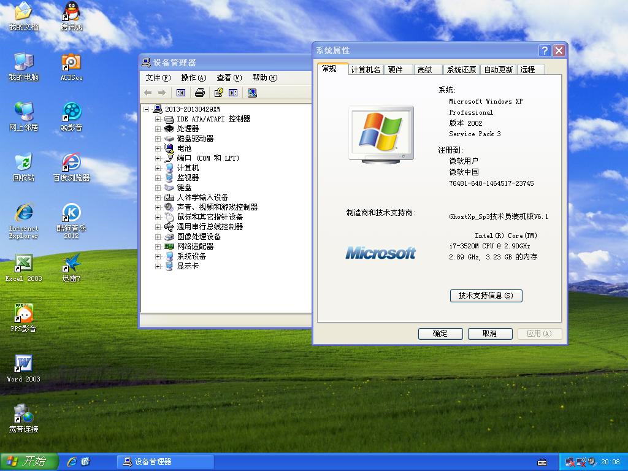Select the 图像处理设备 tree item
The image size is (628, 471).
point(199,237)
